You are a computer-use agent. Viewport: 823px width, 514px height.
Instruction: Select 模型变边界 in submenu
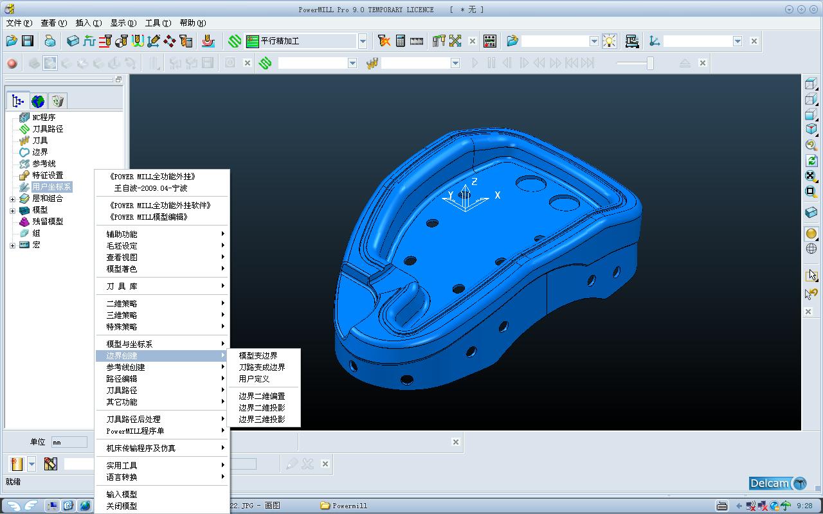tap(258, 356)
